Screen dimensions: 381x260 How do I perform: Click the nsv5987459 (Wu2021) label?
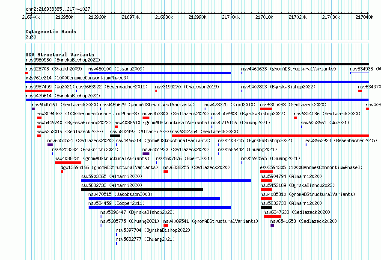(50, 87)
